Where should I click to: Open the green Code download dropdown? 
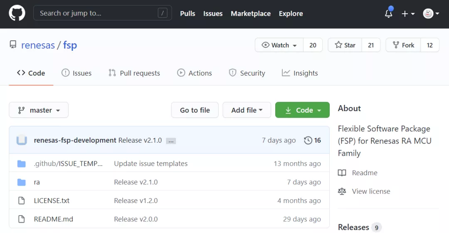[302, 110]
